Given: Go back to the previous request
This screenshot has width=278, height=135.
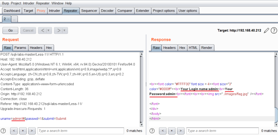Looking at the screenshot, I should point(42,30).
